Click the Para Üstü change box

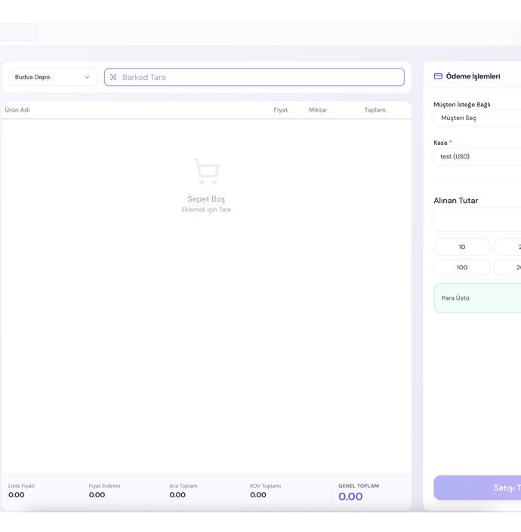(x=477, y=298)
